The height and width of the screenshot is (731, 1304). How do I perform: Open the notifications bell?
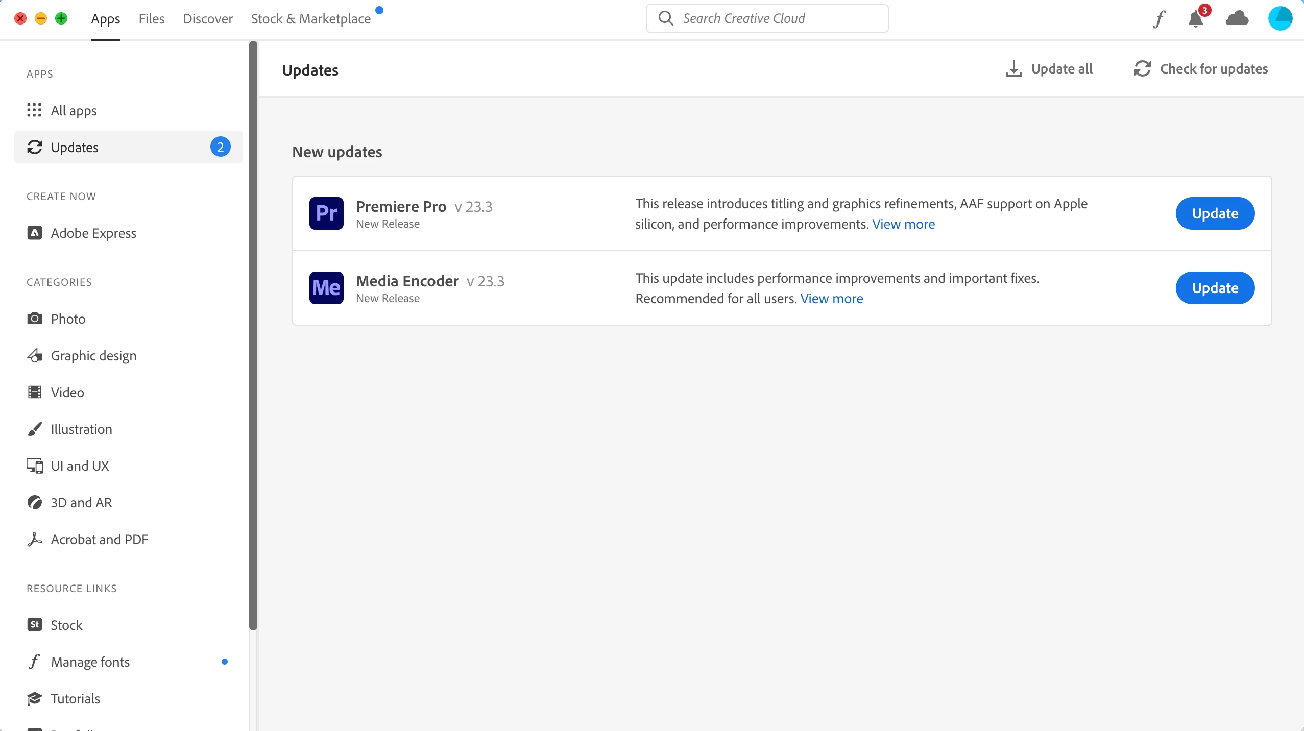pos(1196,19)
